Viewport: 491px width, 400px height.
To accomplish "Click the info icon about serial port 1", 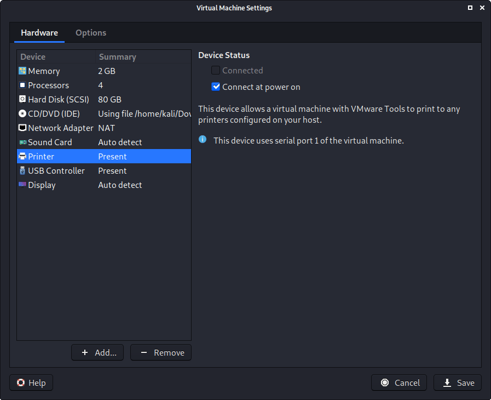I will pos(203,139).
